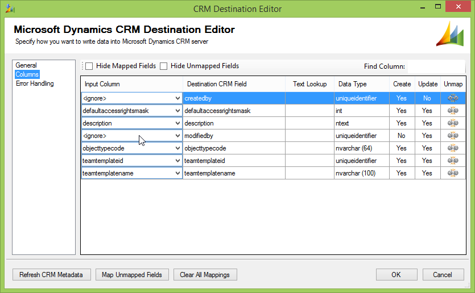Unmap the description field

(453, 123)
